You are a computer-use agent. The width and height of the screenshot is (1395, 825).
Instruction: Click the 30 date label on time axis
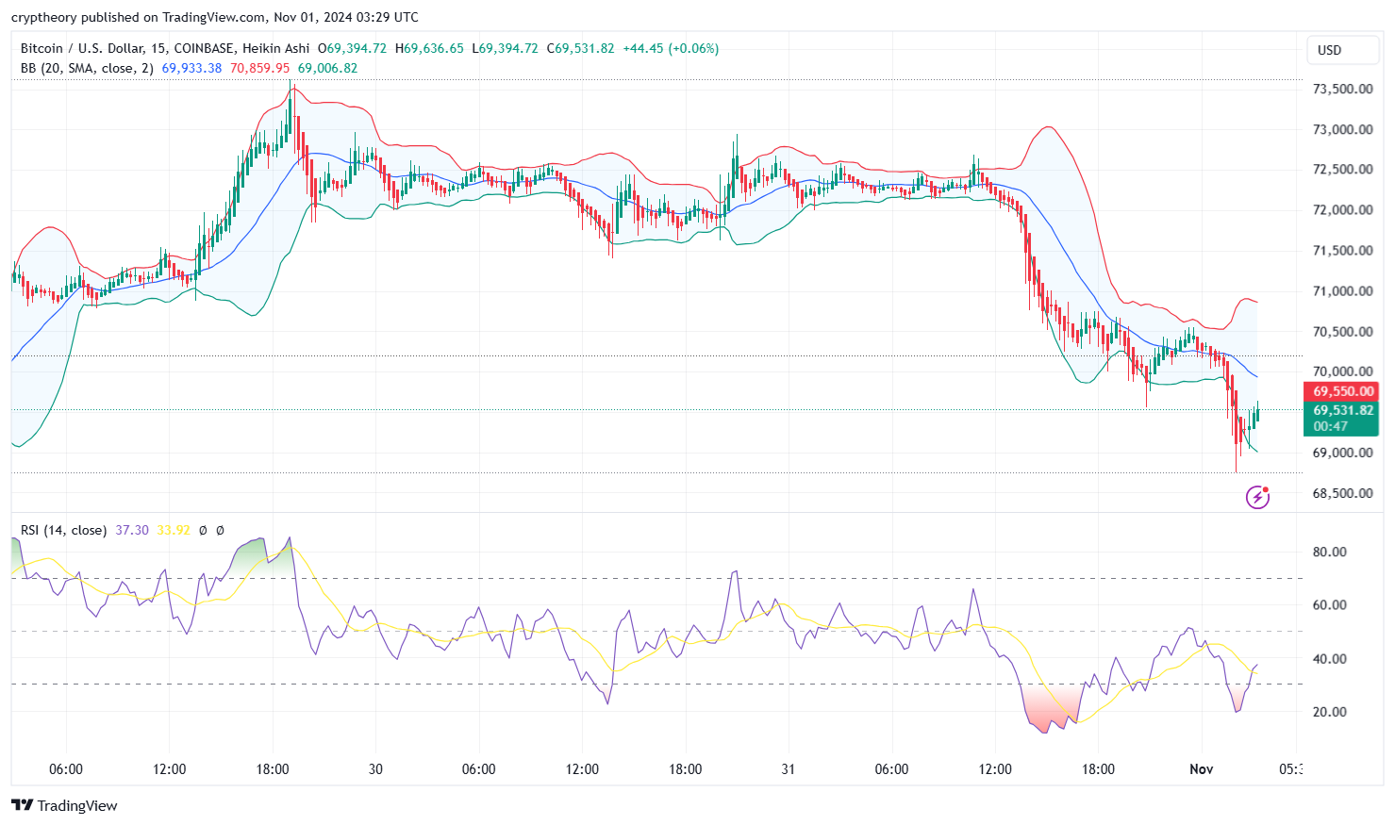tap(375, 769)
